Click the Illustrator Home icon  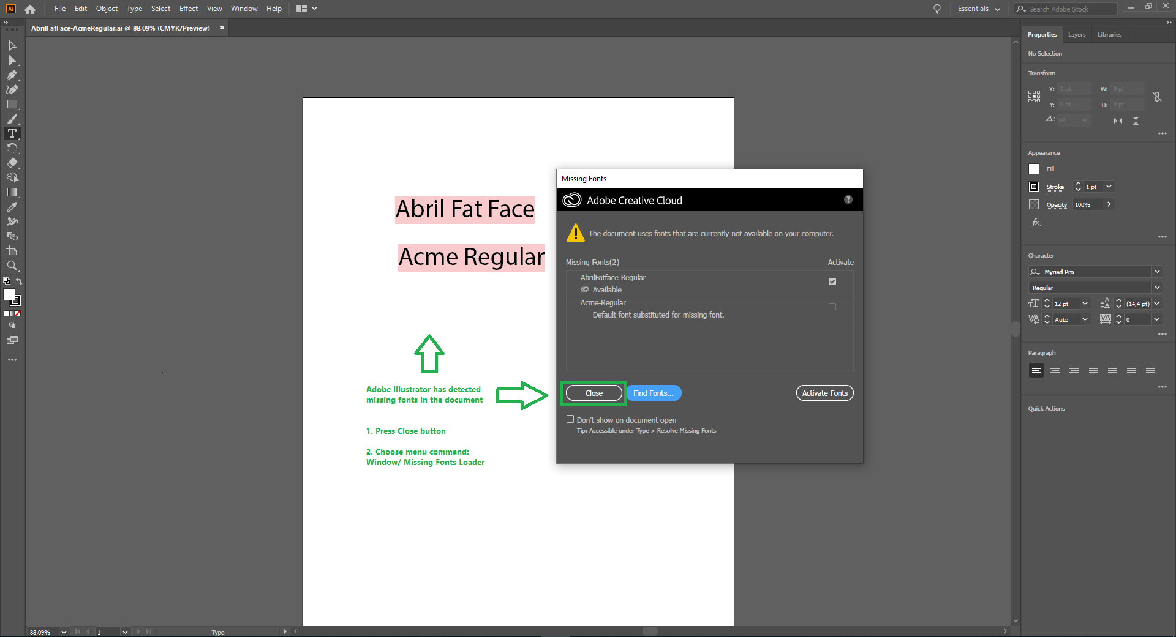click(x=30, y=9)
